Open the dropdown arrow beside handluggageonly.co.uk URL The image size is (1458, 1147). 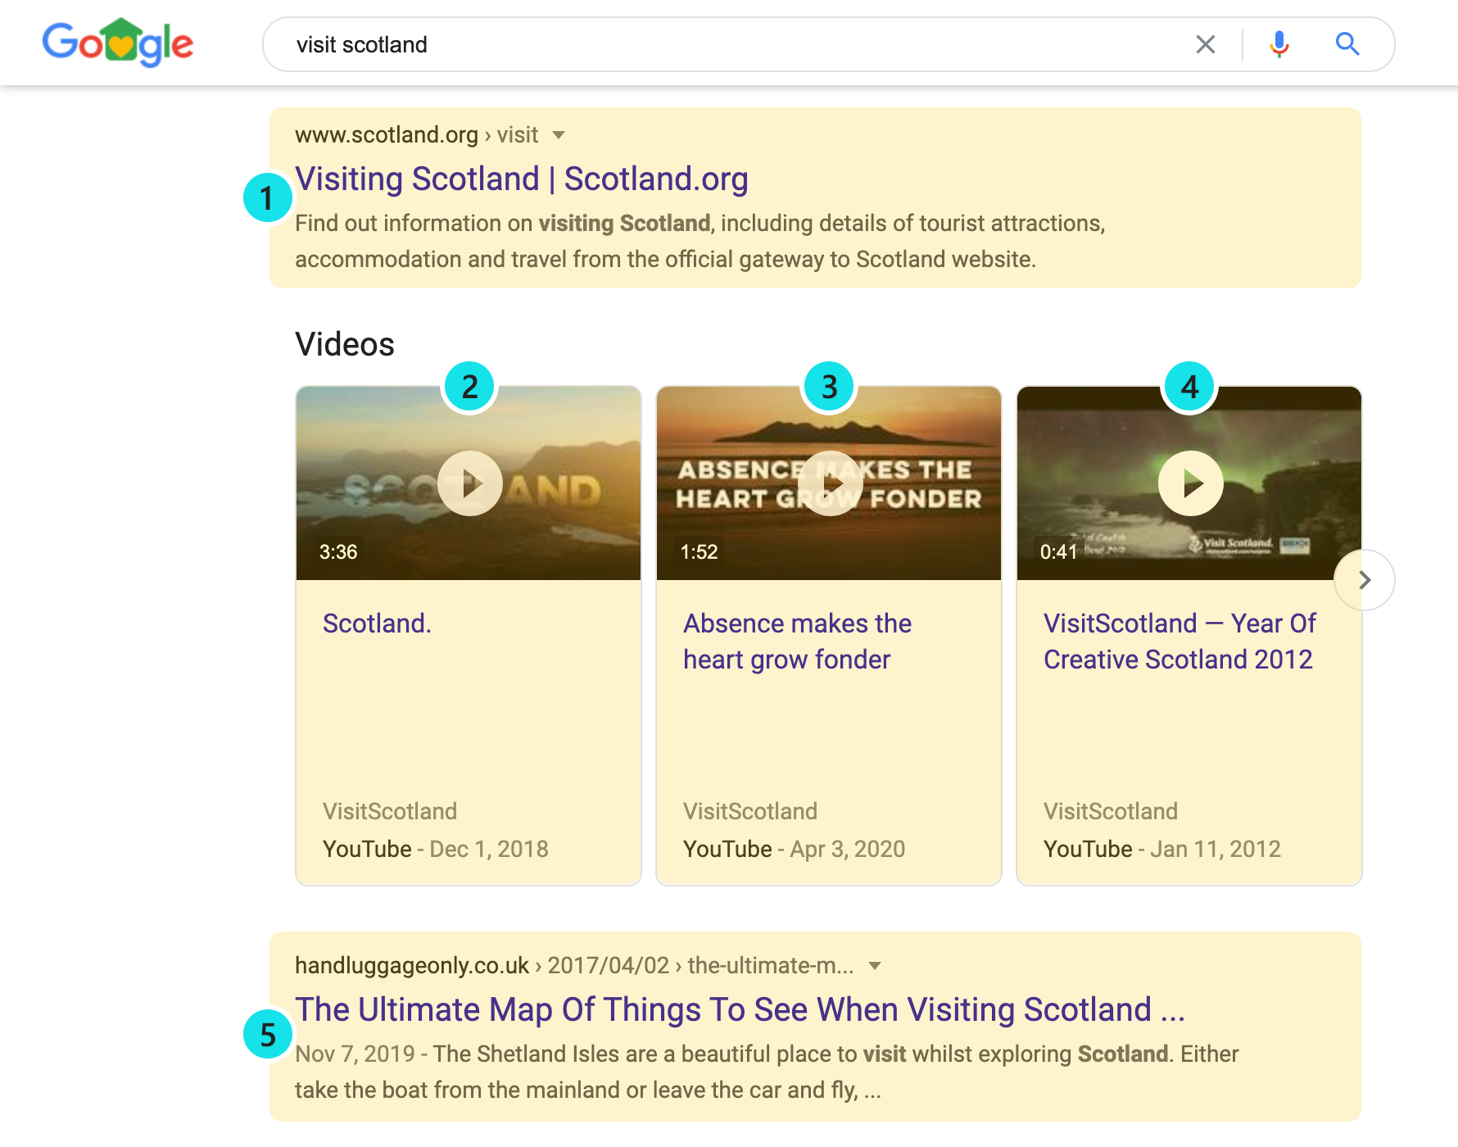[875, 966]
